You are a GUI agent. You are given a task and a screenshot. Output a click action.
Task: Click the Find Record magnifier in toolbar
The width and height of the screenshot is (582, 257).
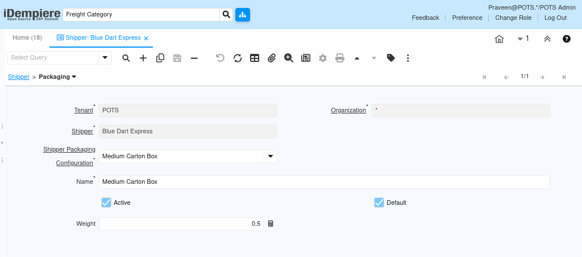[126, 58]
